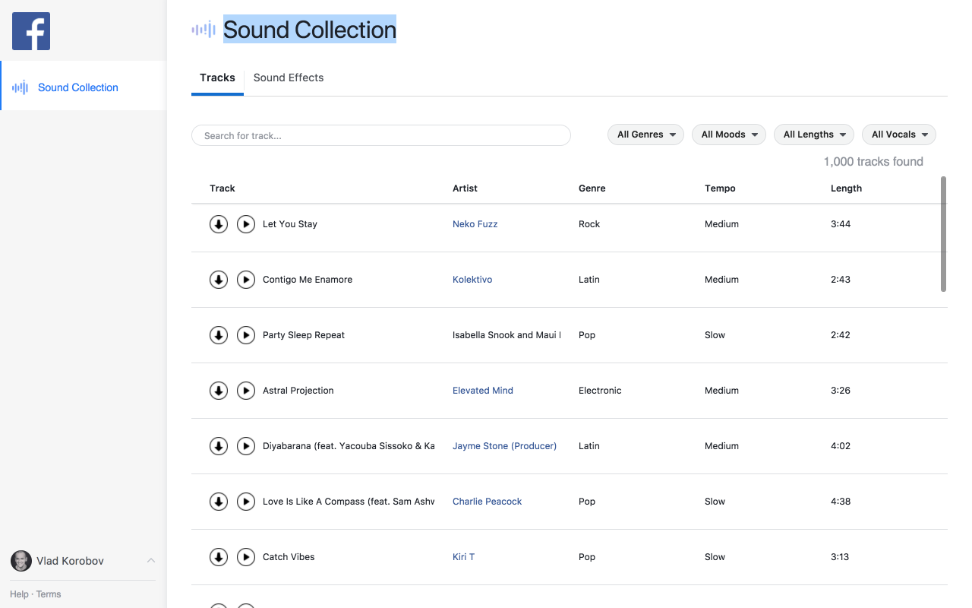Download the track Let You Stay
The image size is (972, 608).
219,223
